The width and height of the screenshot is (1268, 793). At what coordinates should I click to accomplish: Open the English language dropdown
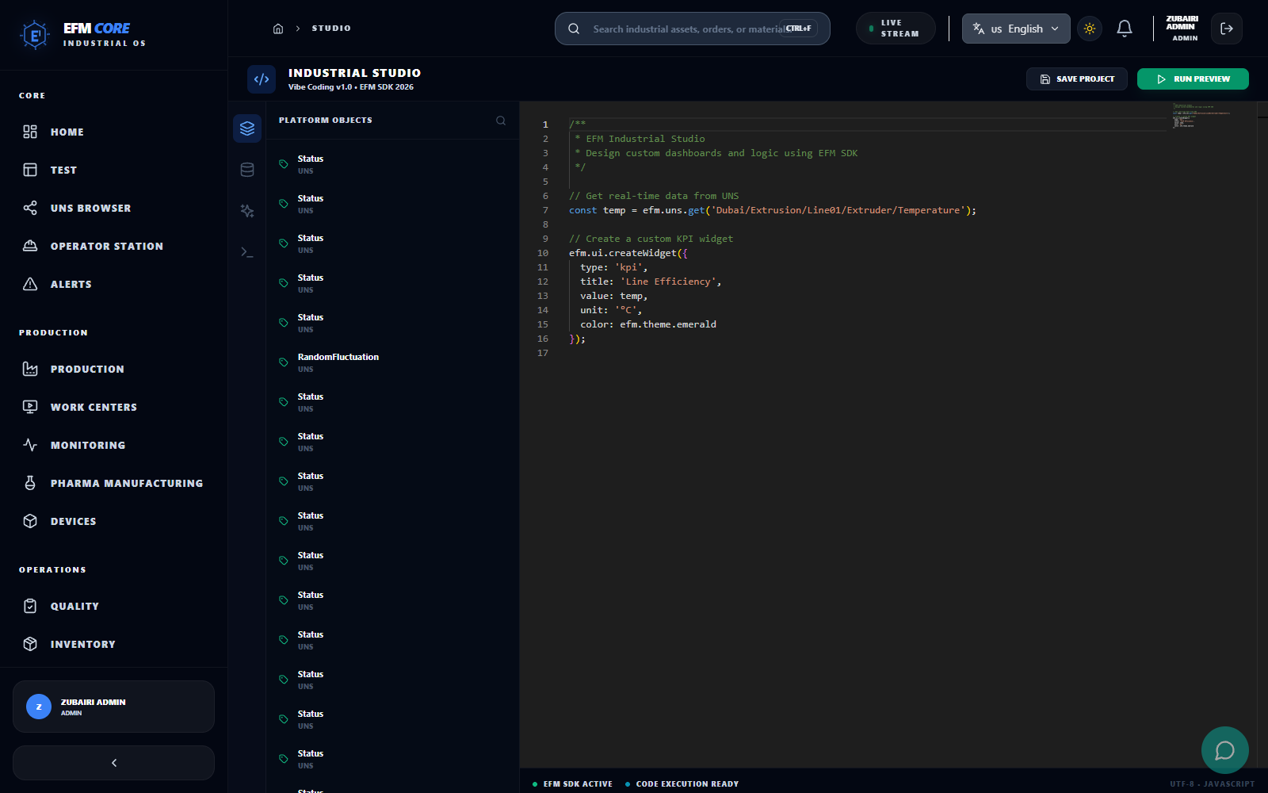click(x=1015, y=29)
